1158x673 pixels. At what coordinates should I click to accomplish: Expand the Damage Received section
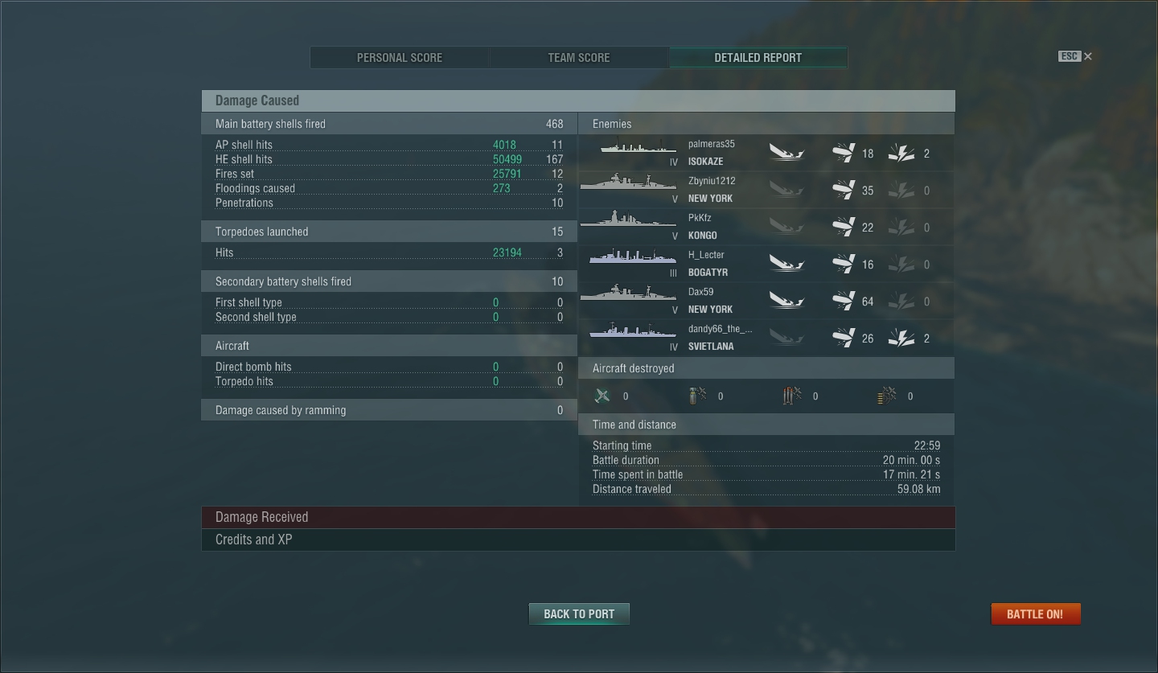(x=578, y=517)
